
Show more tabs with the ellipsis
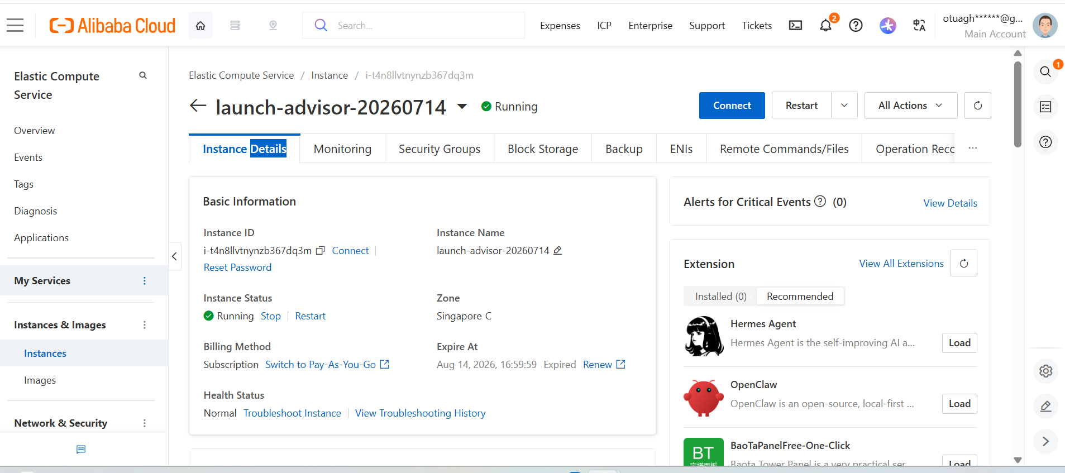973,148
